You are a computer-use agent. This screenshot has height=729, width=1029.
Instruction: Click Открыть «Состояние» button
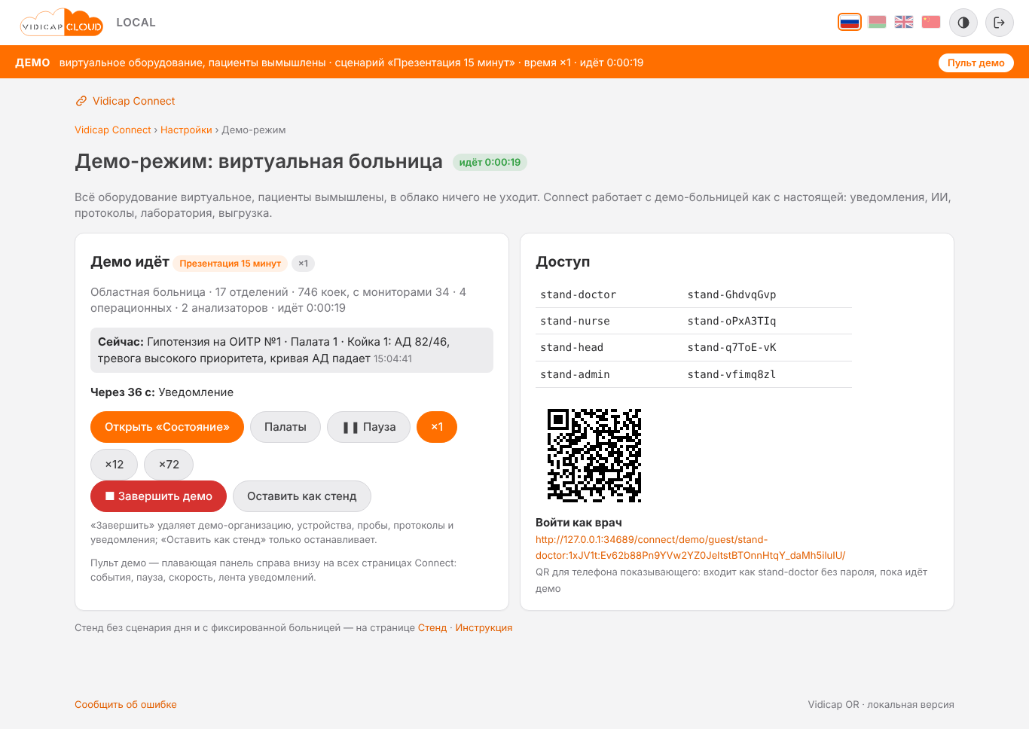point(167,427)
